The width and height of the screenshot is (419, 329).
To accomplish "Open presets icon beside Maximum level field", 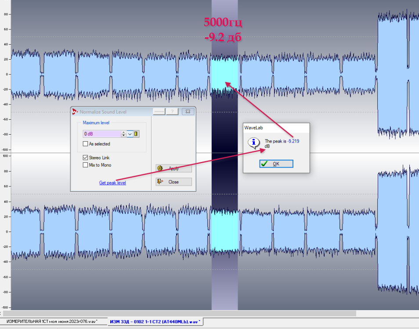I will click(137, 134).
